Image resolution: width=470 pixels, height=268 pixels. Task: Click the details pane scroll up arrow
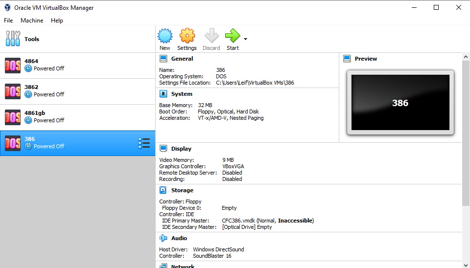point(466,57)
